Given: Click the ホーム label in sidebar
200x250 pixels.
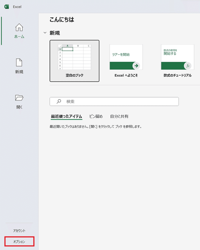Looking at the screenshot, I should click(x=19, y=37).
